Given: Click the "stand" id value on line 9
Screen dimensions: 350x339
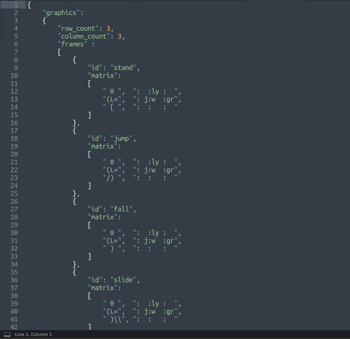Looking at the screenshot, I should click(x=123, y=68).
